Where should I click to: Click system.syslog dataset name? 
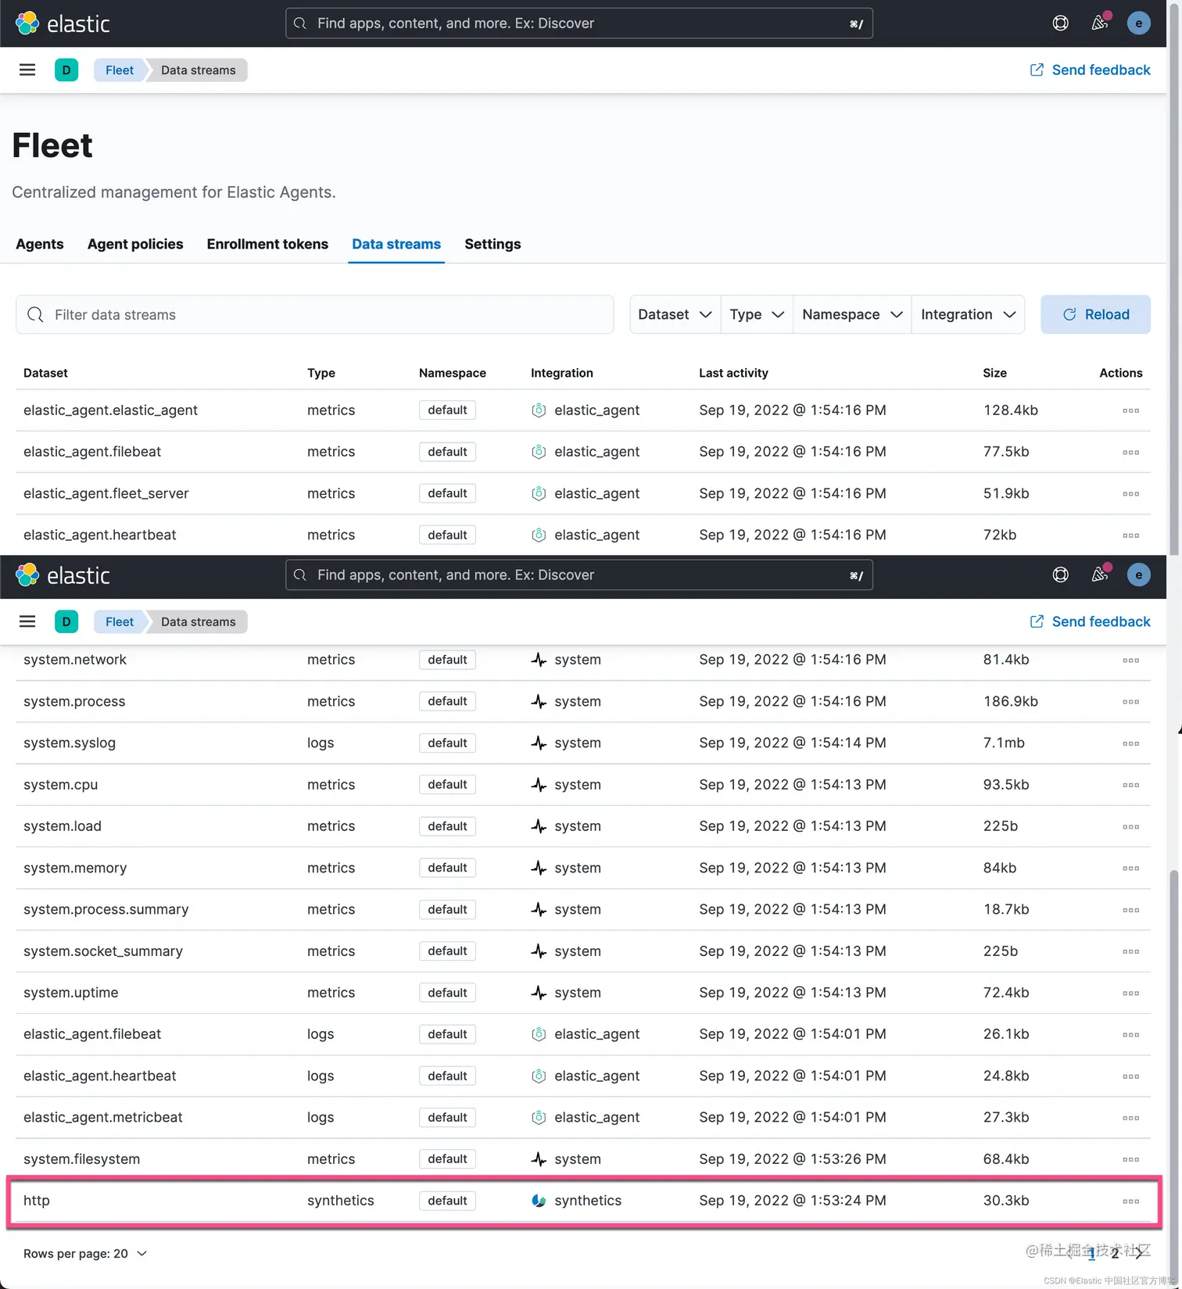tap(70, 743)
